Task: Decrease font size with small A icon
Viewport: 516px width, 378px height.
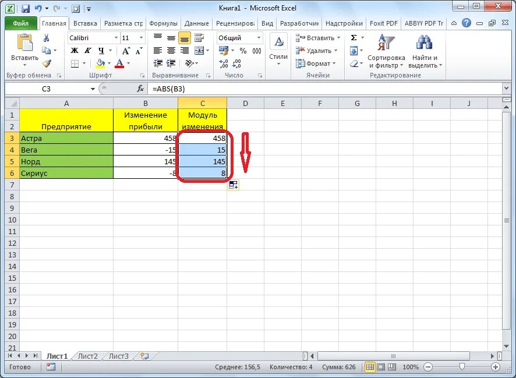Action: [x=139, y=51]
